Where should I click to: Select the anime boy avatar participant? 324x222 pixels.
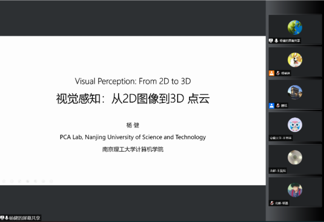pyautogui.click(x=295, y=190)
